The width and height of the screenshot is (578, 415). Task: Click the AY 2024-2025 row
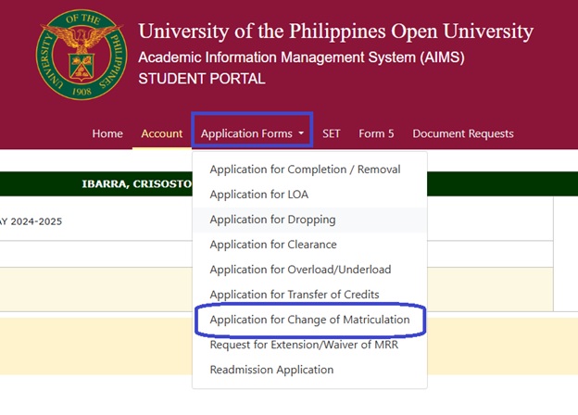[32, 221]
